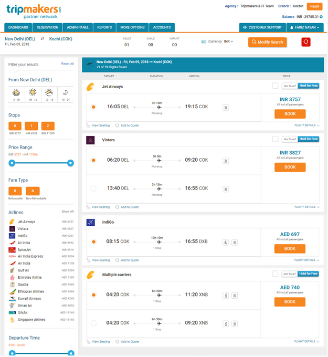The width and height of the screenshot is (328, 357).
Task: Click the Ethiopian Airlines filter icon
Action: click(x=12, y=292)
